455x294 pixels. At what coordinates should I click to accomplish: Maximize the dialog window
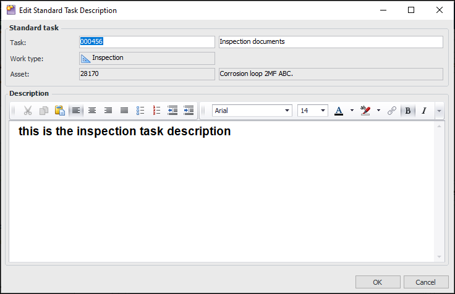coord(411,10)
